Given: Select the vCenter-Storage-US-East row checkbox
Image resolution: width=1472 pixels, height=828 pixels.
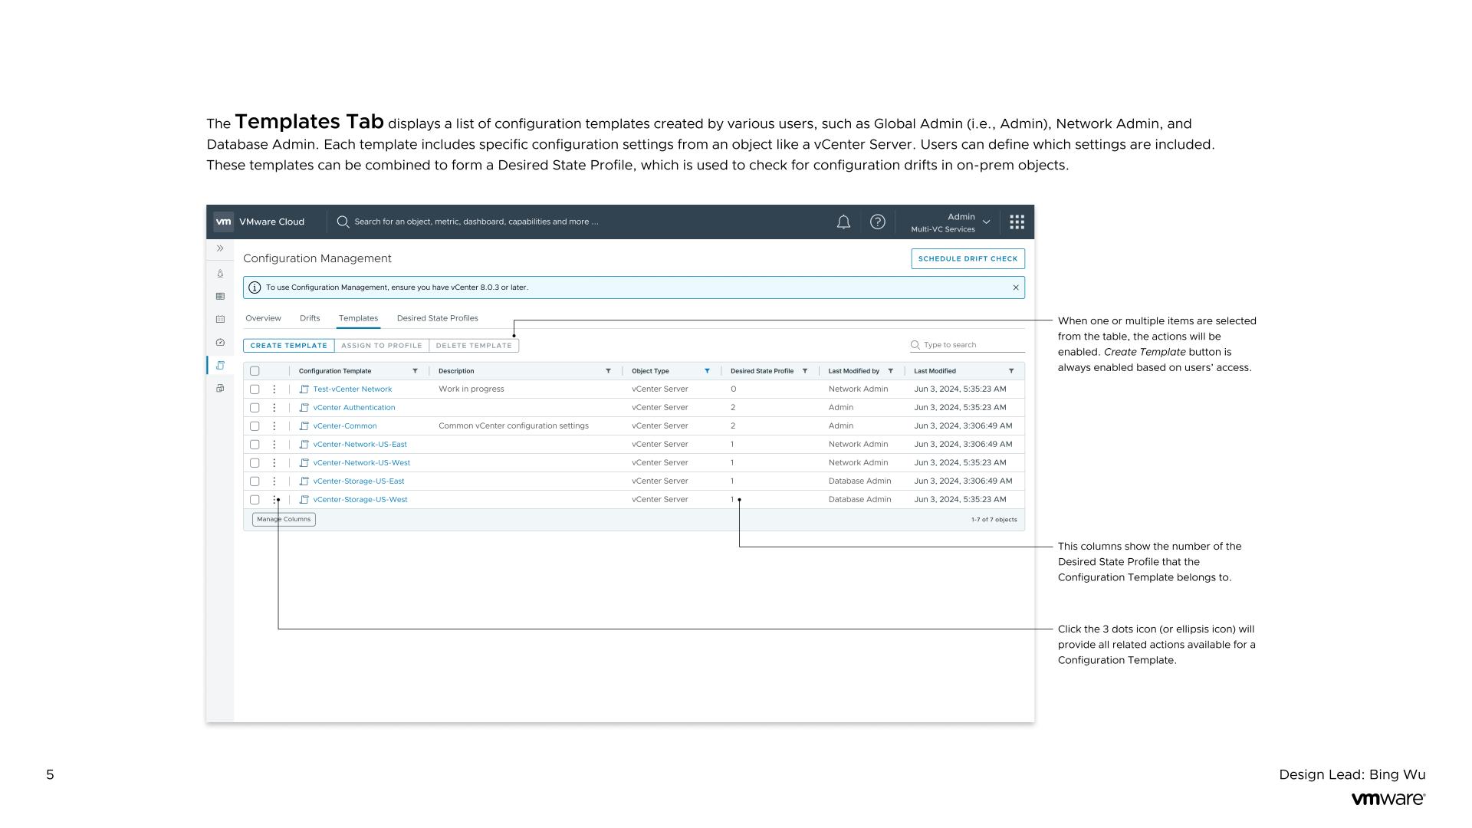Looking at the screenshot, I should coord(255,481).
